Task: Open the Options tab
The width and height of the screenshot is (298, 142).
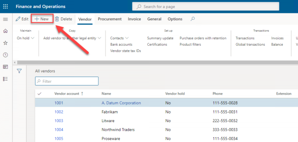Action: (x=175, y=19)
